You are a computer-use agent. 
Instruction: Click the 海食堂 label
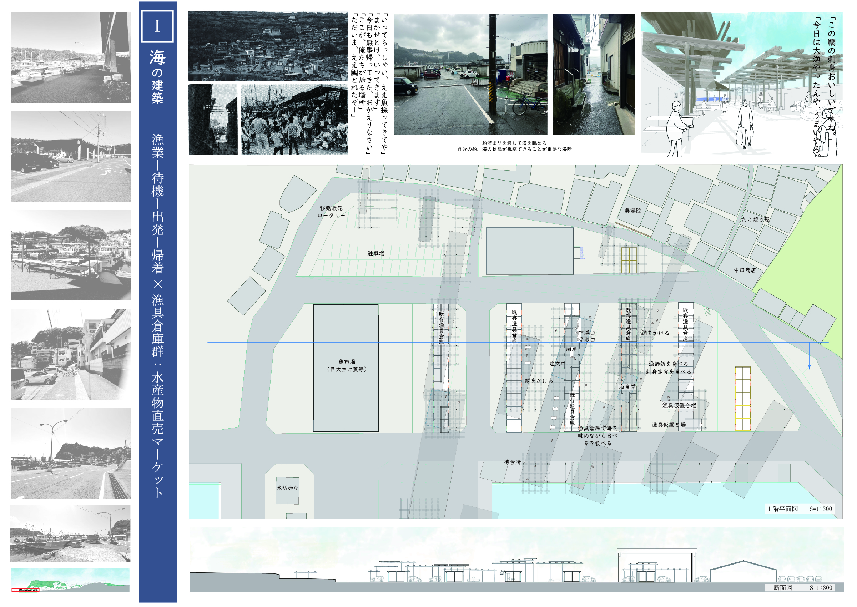pyautogui.click(x=627, y=387)
